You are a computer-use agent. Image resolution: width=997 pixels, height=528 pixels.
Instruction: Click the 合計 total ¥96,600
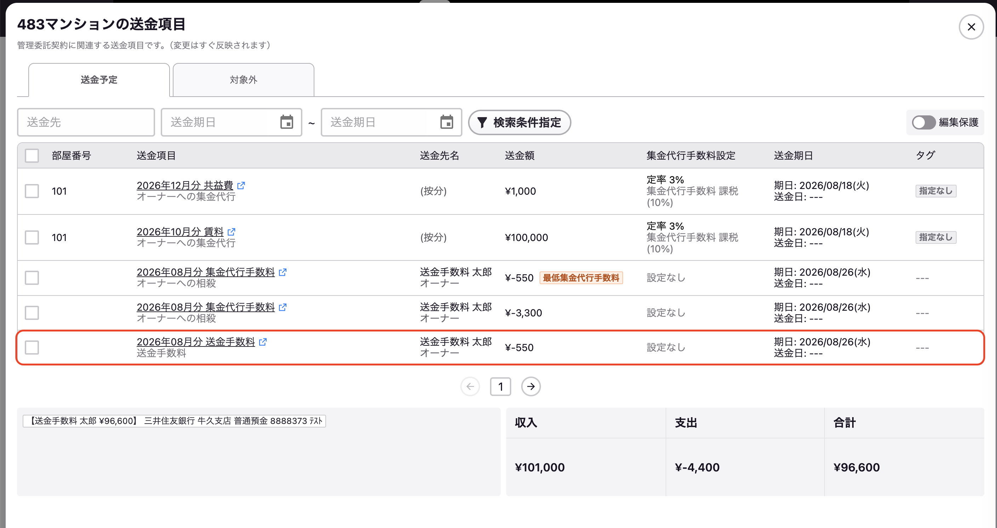click(x=856, y=467)
